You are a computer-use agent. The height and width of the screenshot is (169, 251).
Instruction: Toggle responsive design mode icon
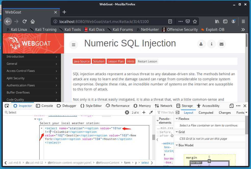tap(231, 106)
